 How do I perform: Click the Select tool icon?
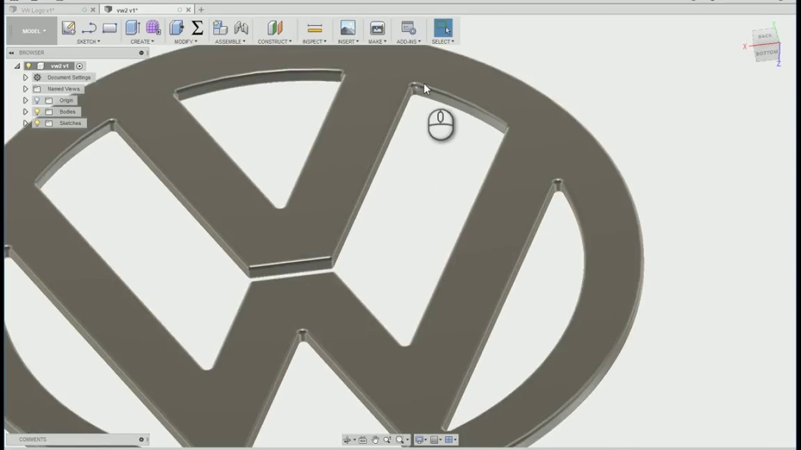pyautogui.click(x=443, y=27)
